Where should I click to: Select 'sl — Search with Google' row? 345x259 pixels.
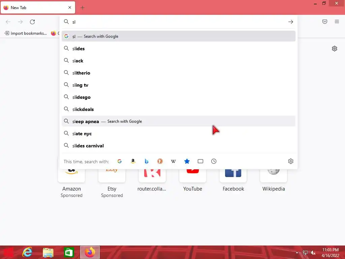[179, 36]
